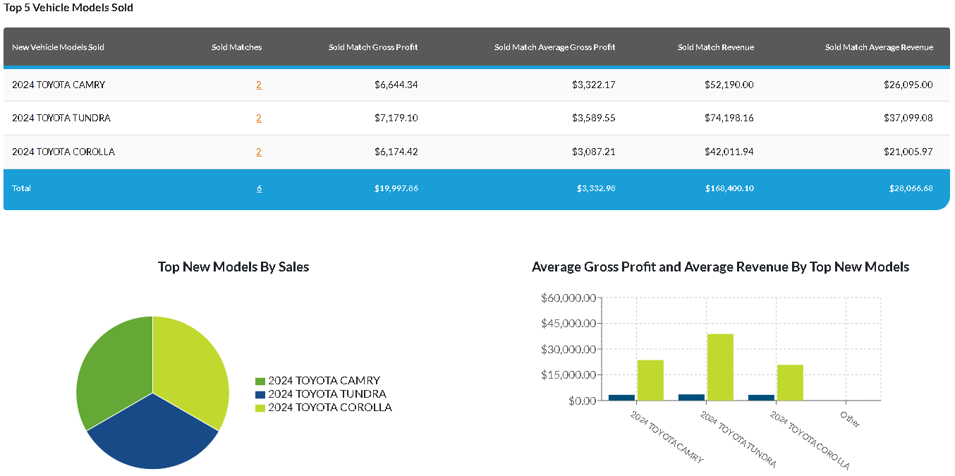Click Sold Match Average Revenue column header
This screenshot has width=955, height=476.
[879, 47]
